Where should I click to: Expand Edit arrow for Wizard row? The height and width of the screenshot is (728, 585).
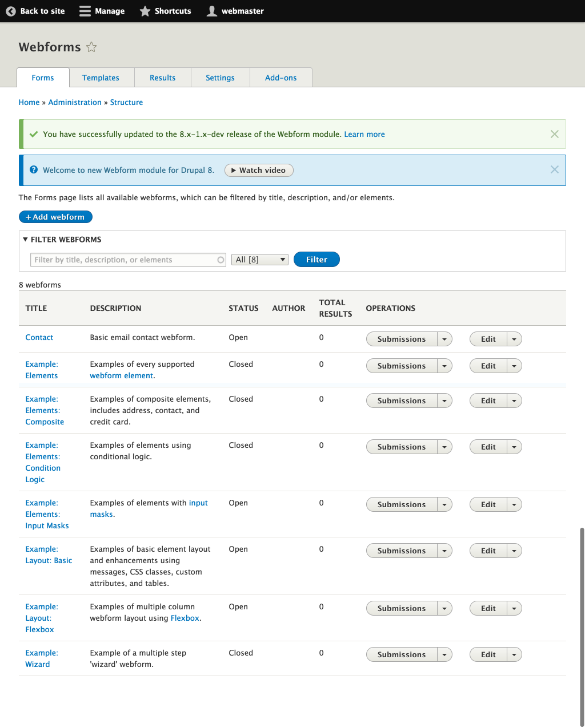(x=514, y=654)
